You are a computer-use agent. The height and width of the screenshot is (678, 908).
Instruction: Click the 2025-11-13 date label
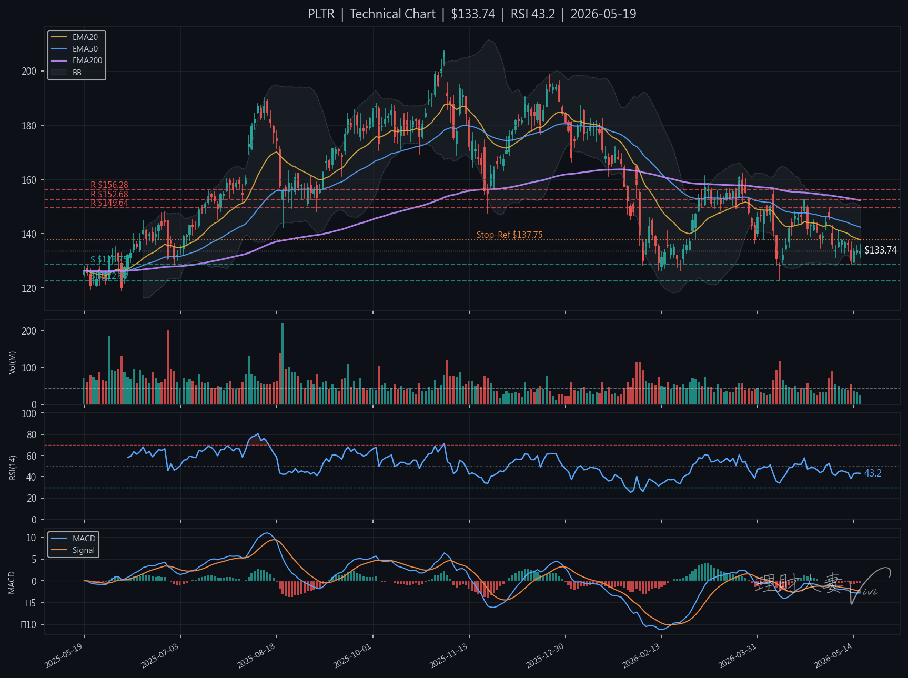tap(449, 655)
